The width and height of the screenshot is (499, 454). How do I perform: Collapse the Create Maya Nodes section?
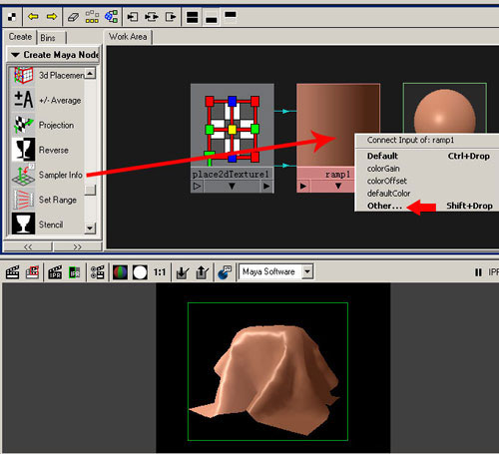pyautogui.click(x=15, y=55)
